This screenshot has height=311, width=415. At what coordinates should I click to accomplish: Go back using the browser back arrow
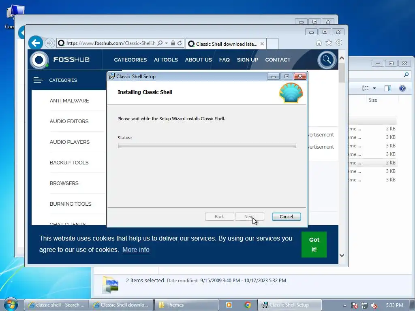tap(36, 43)
